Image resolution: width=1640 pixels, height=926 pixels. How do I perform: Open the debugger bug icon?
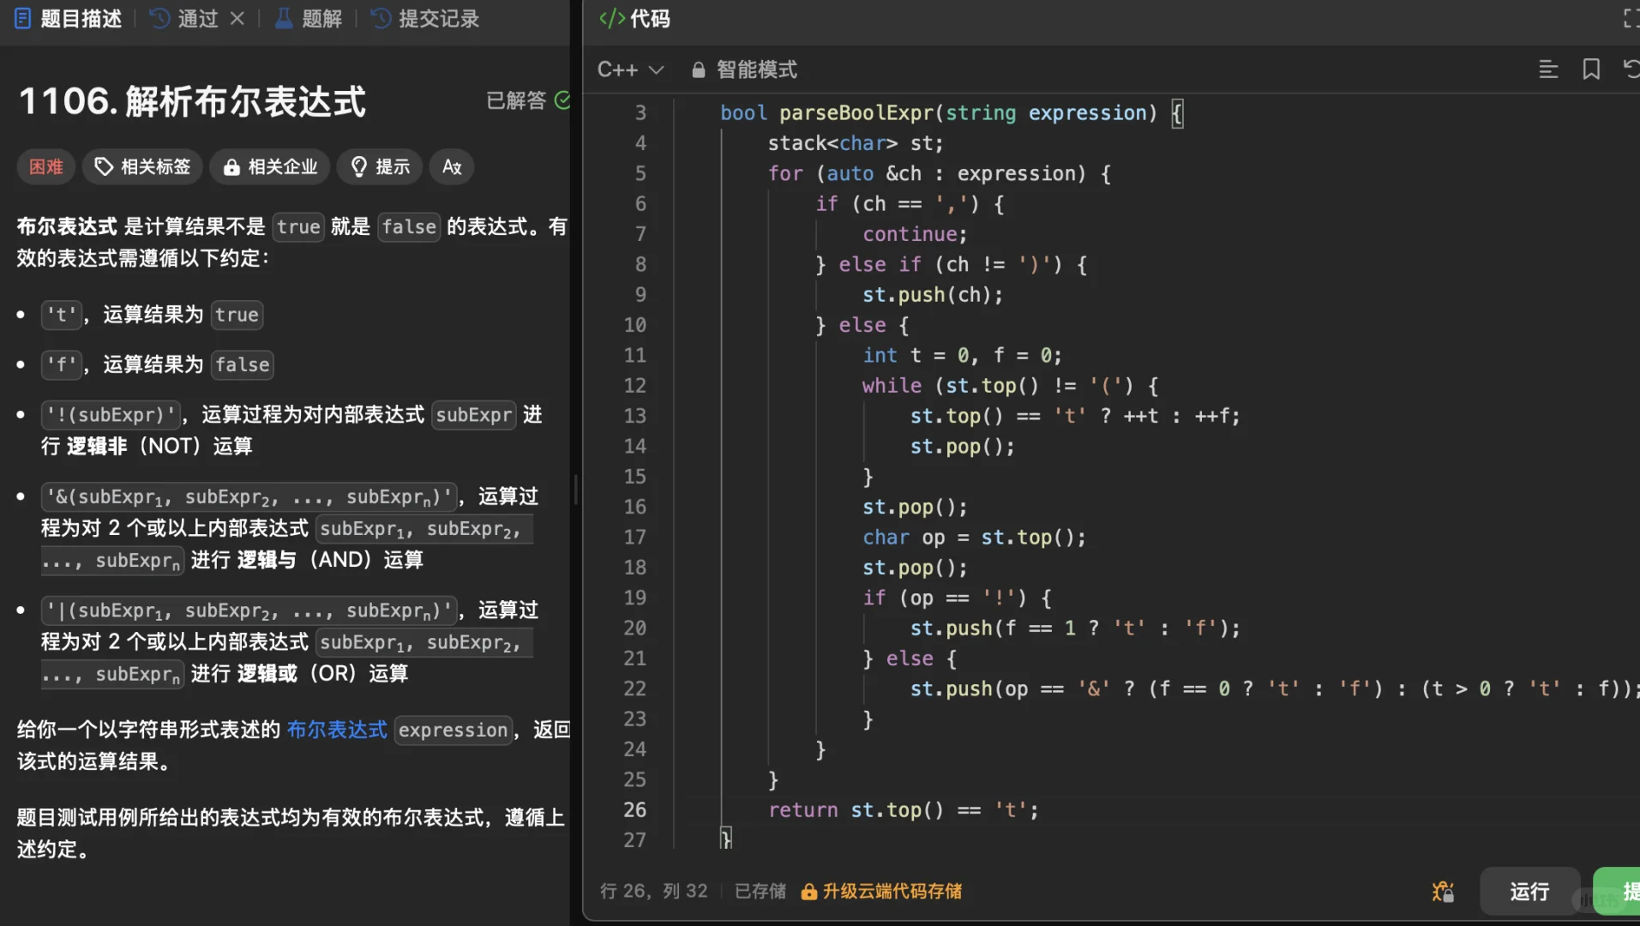pos(1443,892)
